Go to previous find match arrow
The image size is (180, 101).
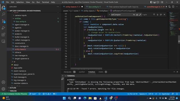coord(154,15)
